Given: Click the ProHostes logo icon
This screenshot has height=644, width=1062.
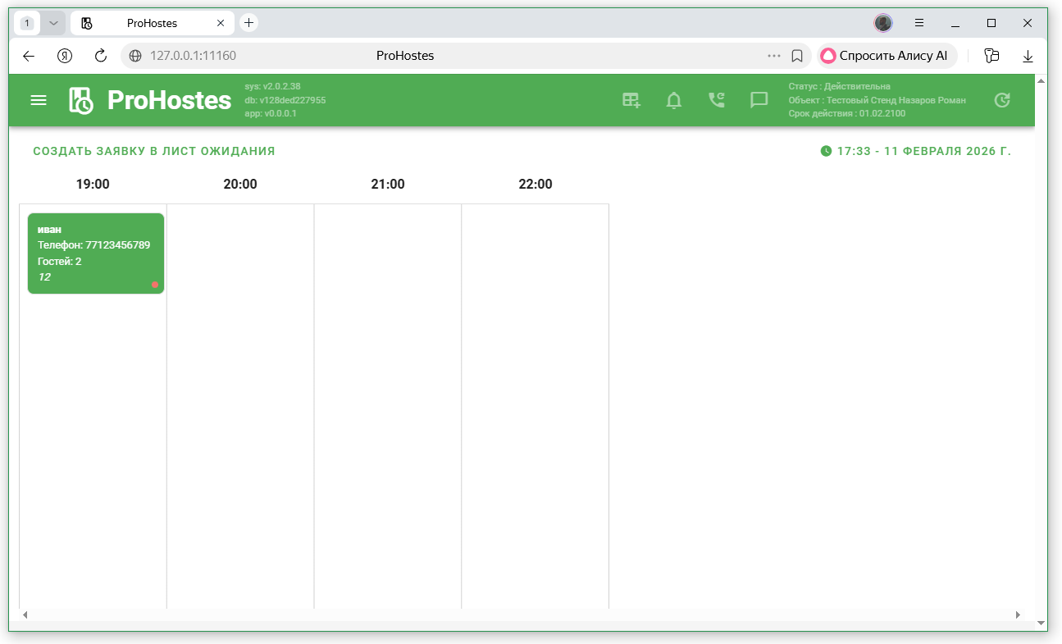Looking at the screenshot, I should pos(80,100).
